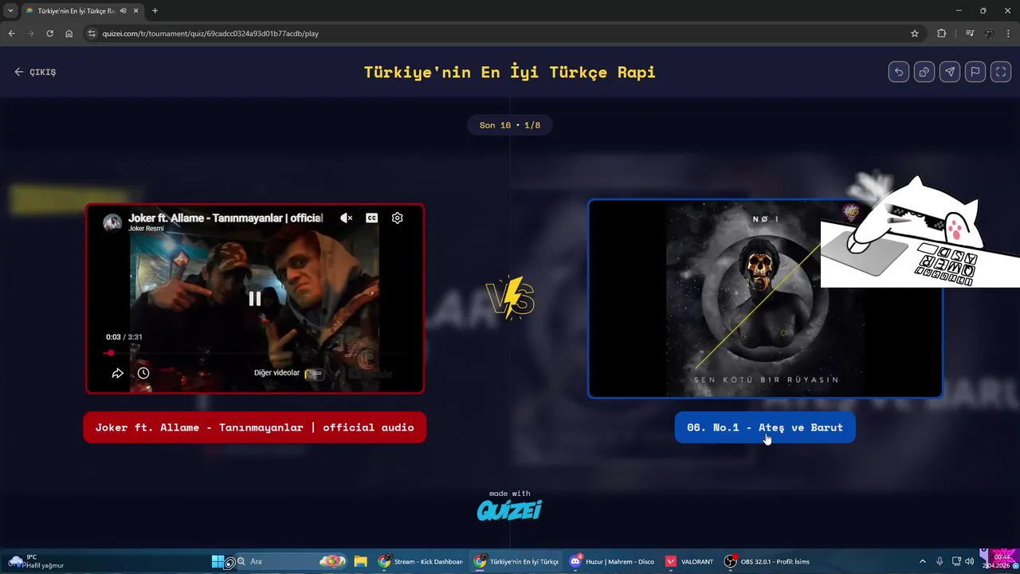Click the flag report button
This screenshot has width=1020, height=574.
point(975,72)
